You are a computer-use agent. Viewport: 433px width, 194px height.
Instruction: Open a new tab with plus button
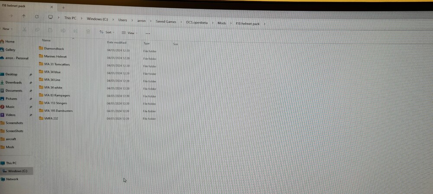click(63, 7)
